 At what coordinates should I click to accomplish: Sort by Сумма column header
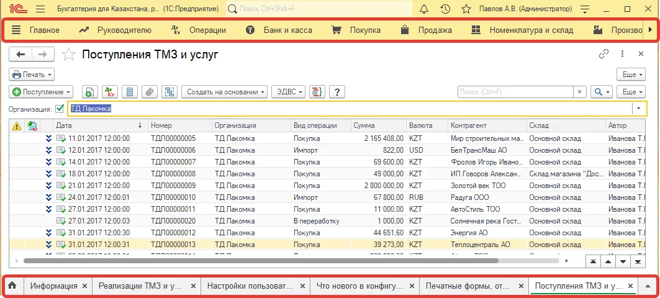(378, 125)
